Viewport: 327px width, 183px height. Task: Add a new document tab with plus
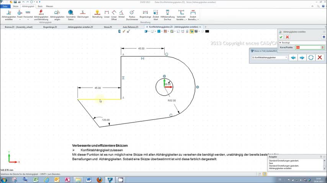[x=205, y=27]
